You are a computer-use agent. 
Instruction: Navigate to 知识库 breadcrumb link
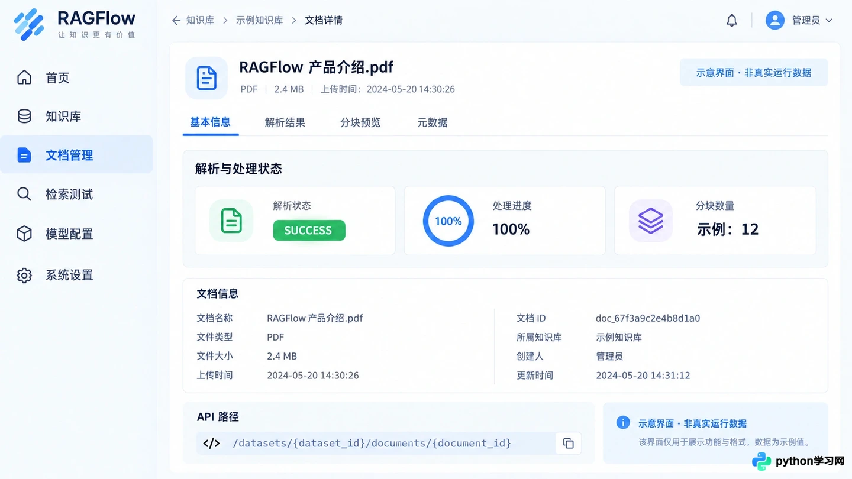[x=200, y=21]
